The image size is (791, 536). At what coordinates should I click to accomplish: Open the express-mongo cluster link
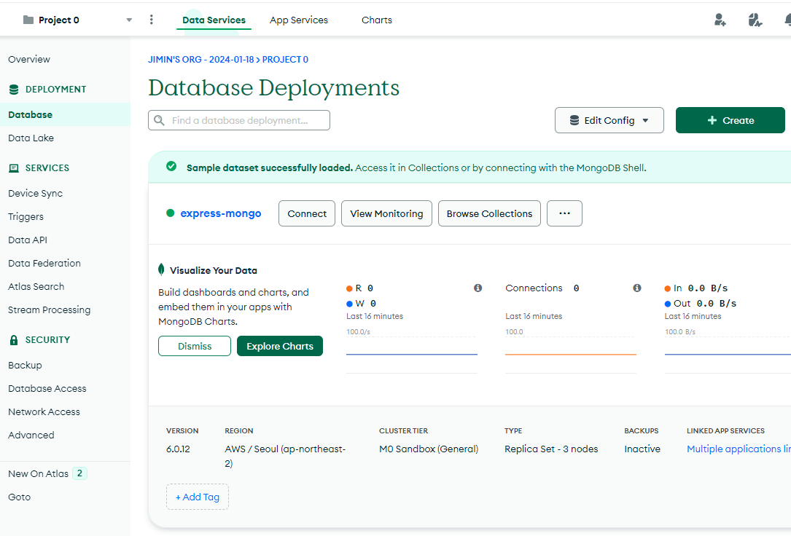[x=221, y=213]
